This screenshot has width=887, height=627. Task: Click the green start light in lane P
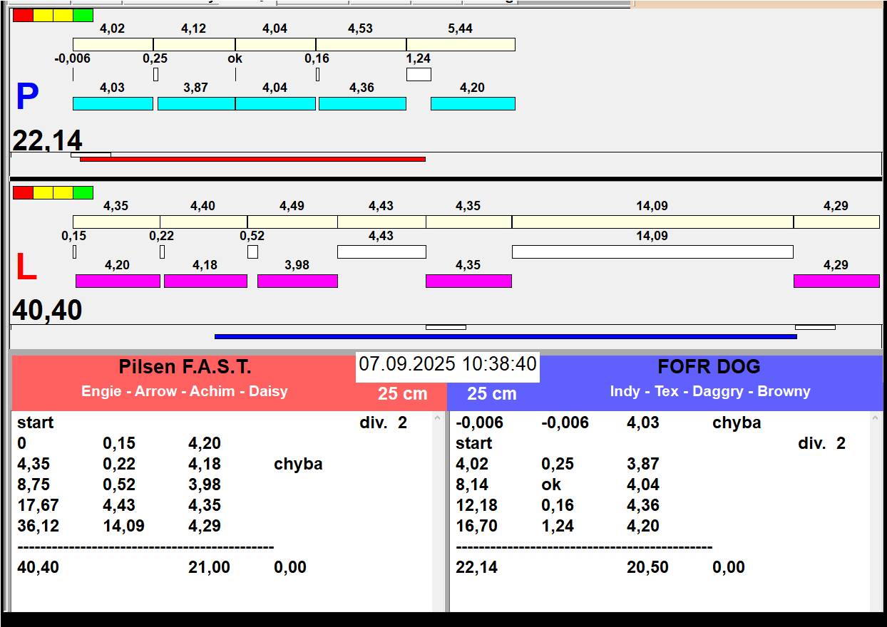coord(83,15)
